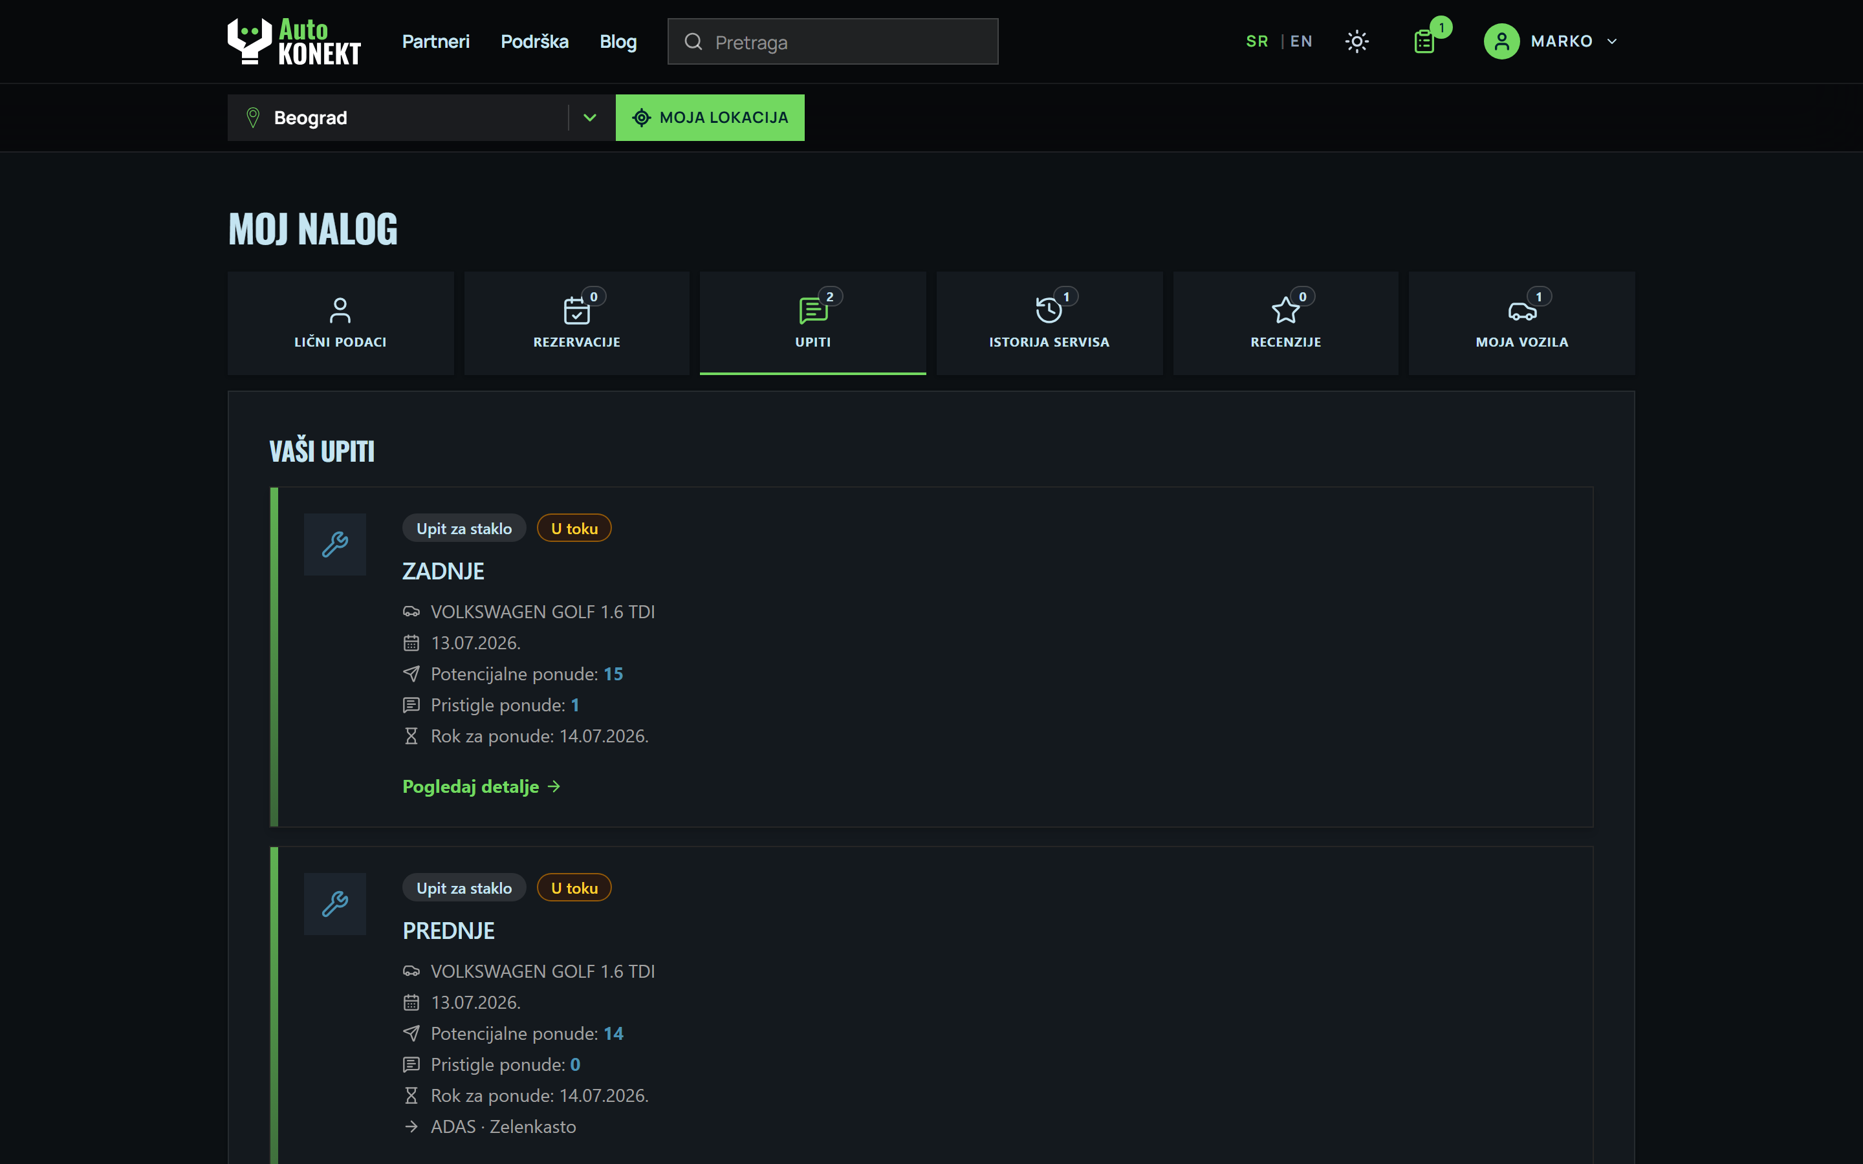This screenshot has height=1164, width=1863.
Task: Toggle the light theme sun icon
Action: (1356, 41)
